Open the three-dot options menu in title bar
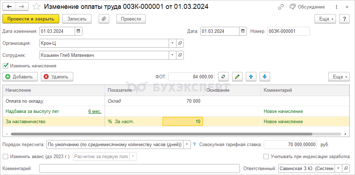Screen dimensions: 355x175 pyautogui.click(x=337, y=7)
